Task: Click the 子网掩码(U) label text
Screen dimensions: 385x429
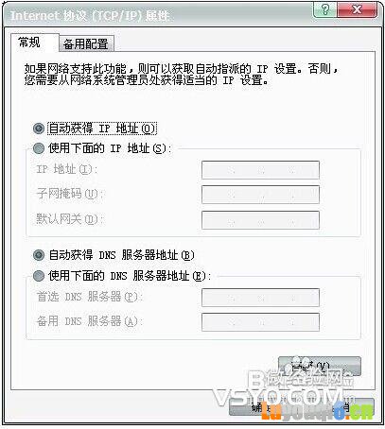Action: 67,194
